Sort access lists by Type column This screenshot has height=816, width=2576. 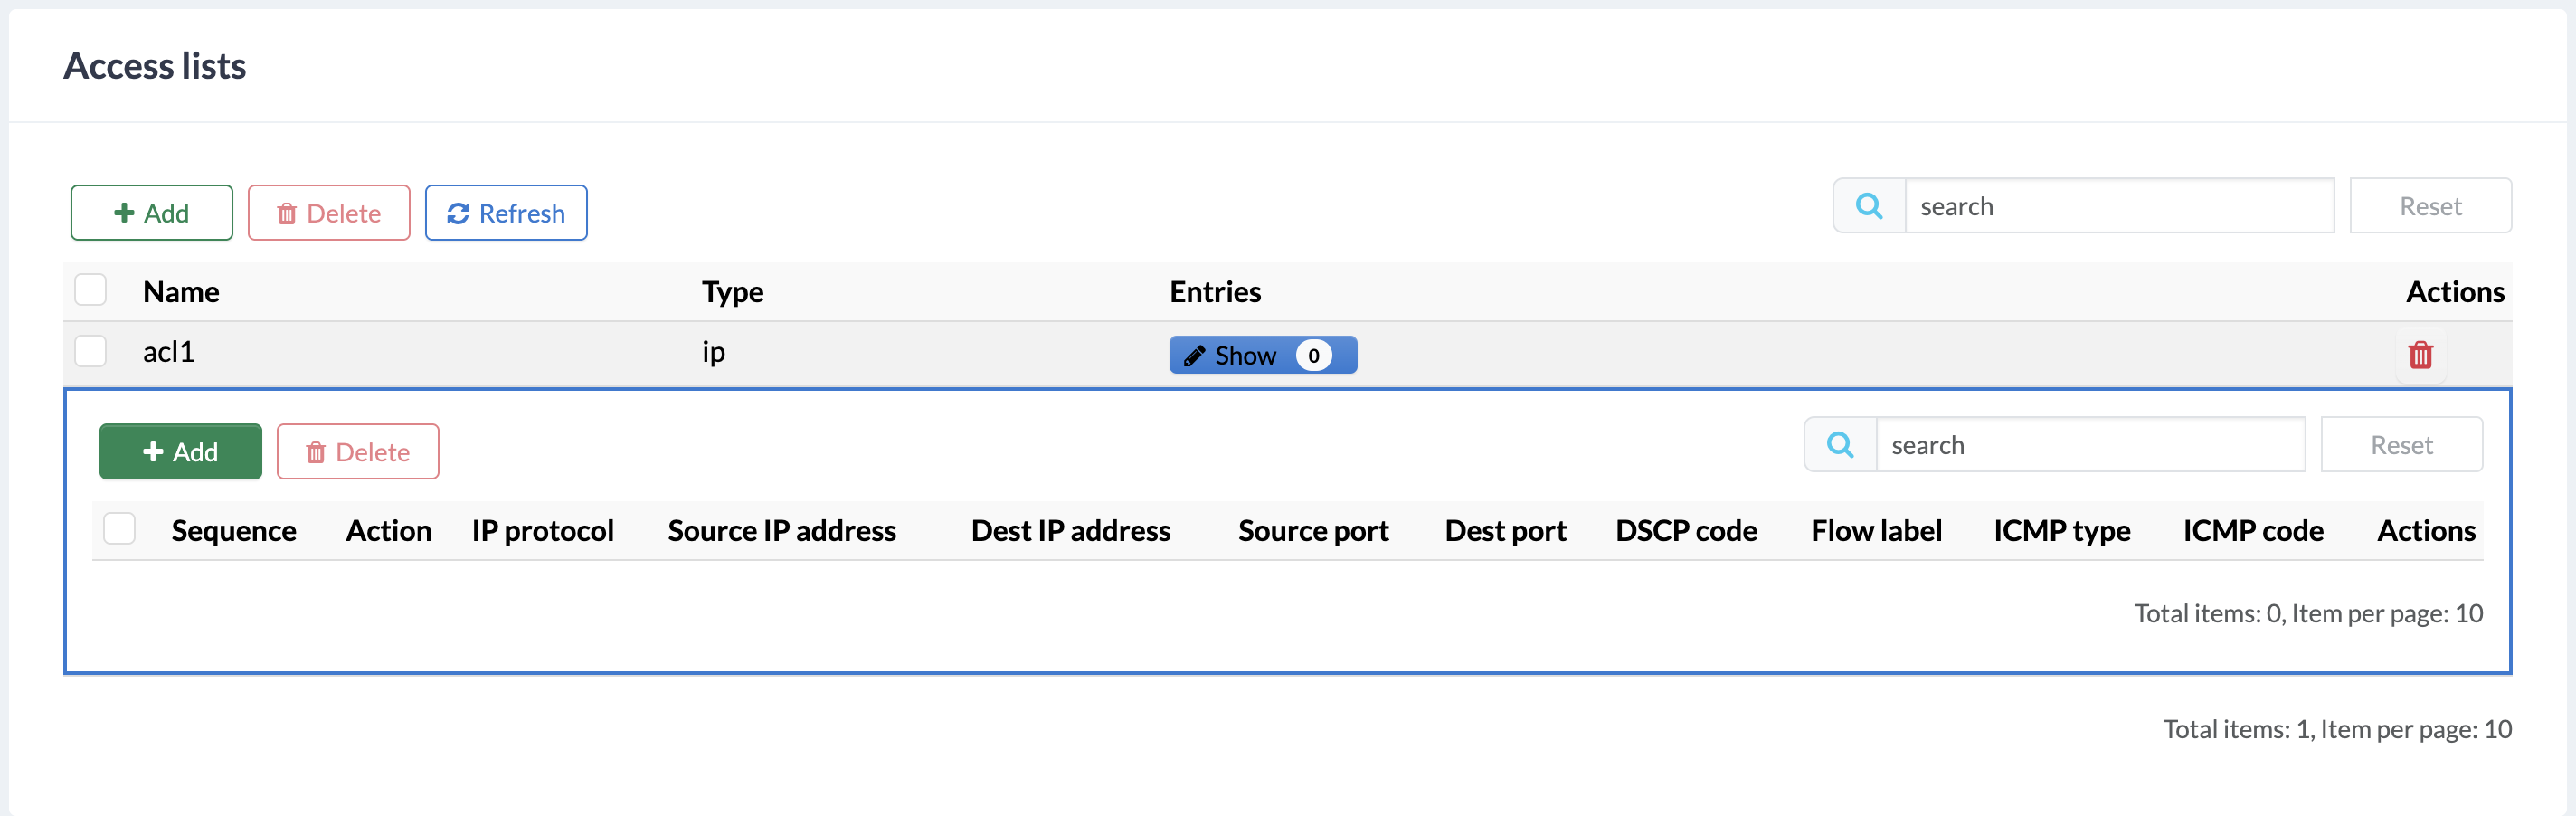click(732, 292)
